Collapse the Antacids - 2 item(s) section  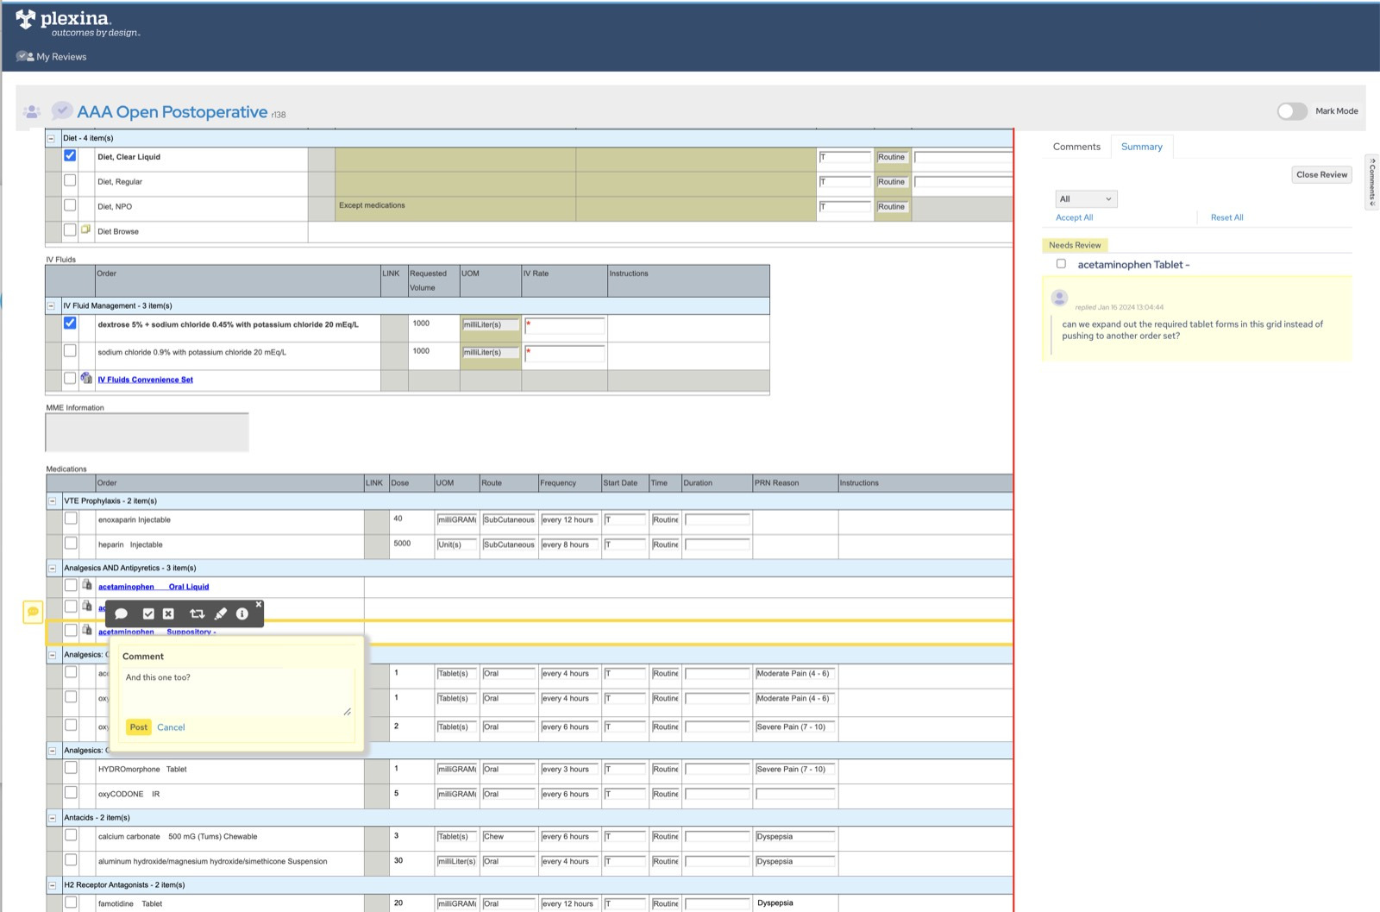click(52, 818)
